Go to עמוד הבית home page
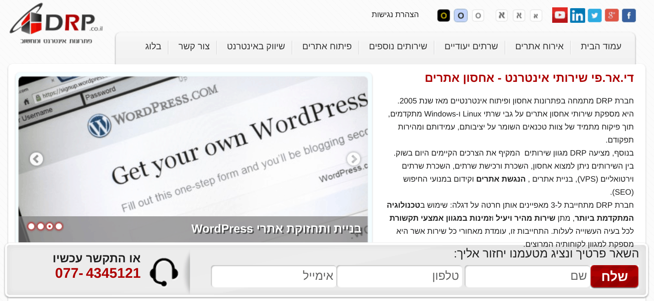654x301 pixels. point(601,46)
